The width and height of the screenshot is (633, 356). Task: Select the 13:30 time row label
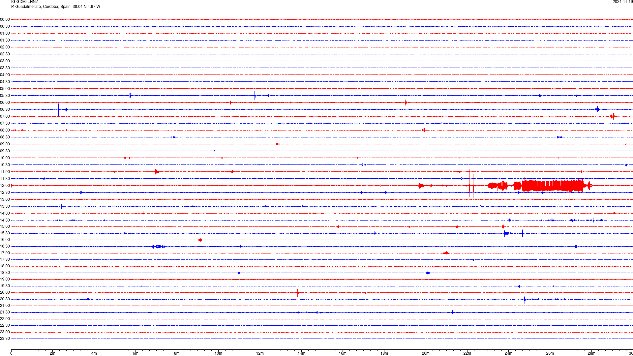point(5,206)
